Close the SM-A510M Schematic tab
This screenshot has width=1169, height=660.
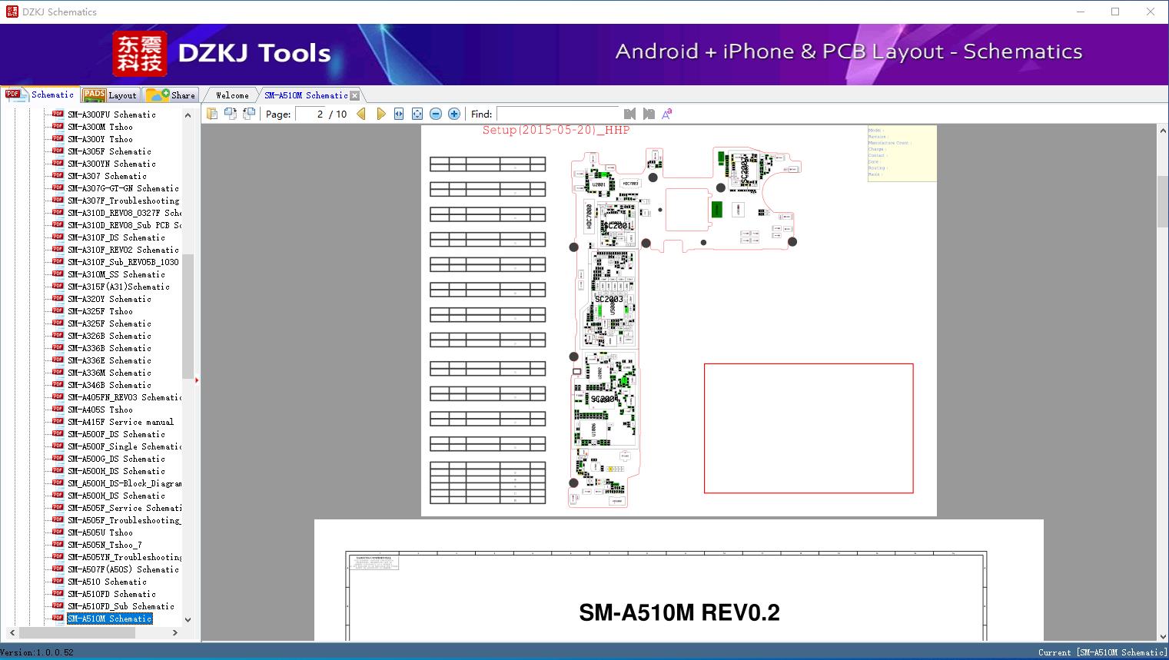[x=354, y=95]
